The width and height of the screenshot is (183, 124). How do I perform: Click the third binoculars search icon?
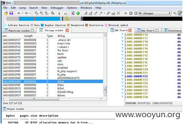[x=47, y=13]
